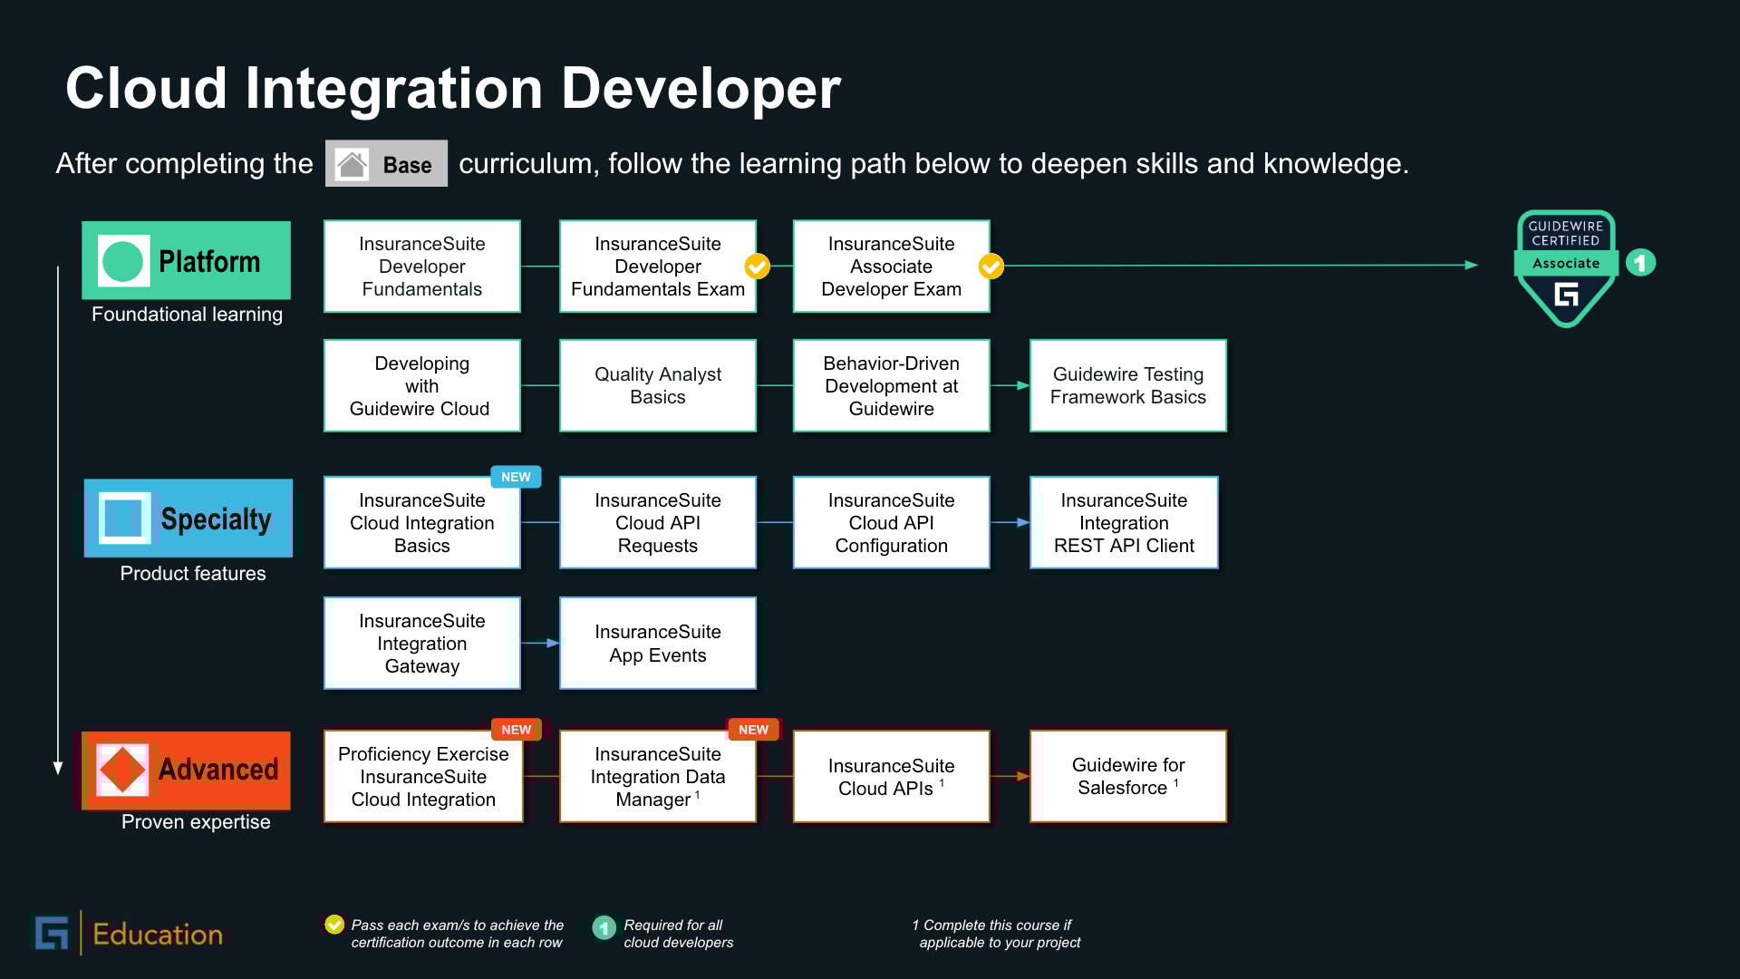Click the Base curriculum button
This screenshot has width=1740, height=979.
pos(386,164)
